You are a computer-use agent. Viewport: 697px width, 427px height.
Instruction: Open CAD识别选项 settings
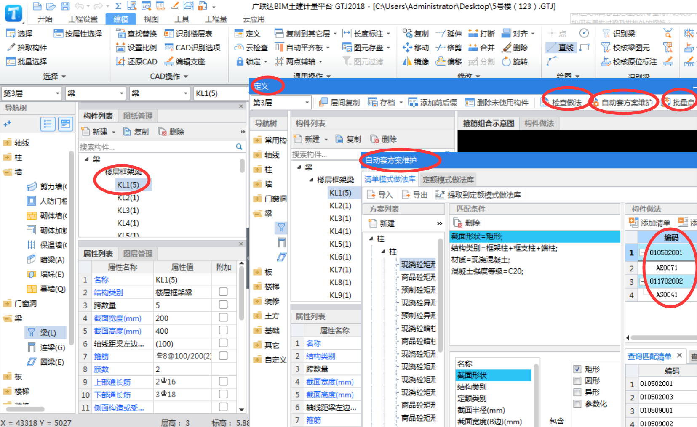point(192,48)
